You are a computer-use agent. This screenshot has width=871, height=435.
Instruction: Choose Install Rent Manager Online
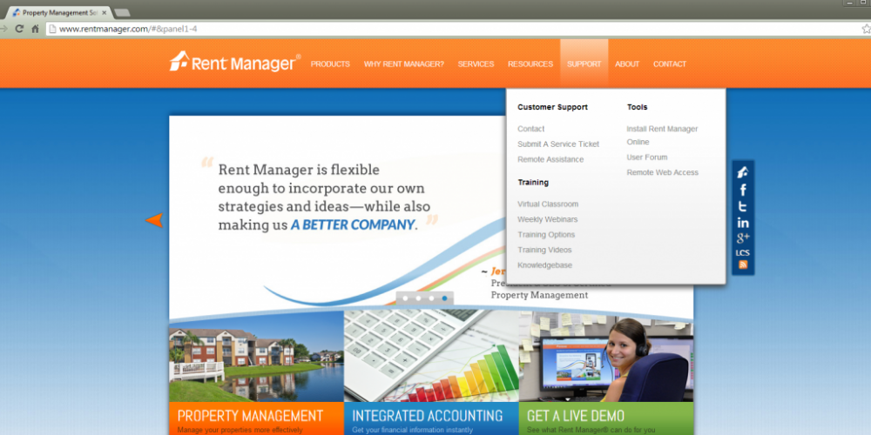coord(662,136)
